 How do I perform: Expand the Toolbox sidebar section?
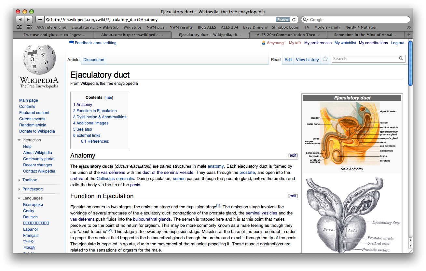pyautogui.click(x=19, y=180)
